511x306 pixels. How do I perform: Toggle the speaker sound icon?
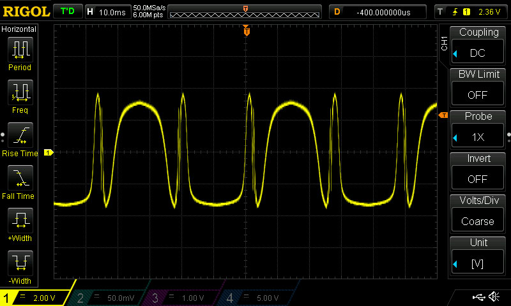[494, 297]
